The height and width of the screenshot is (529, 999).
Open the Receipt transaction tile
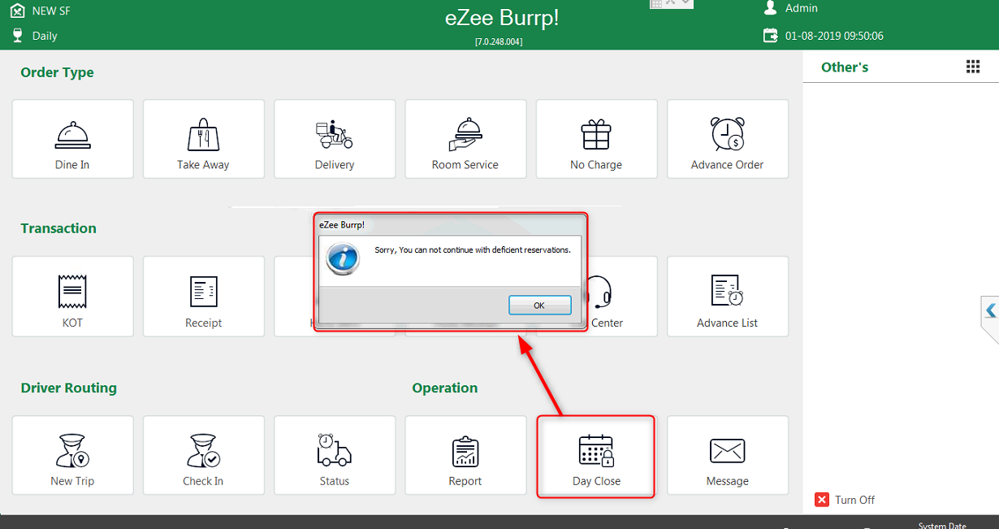[203, 297]
